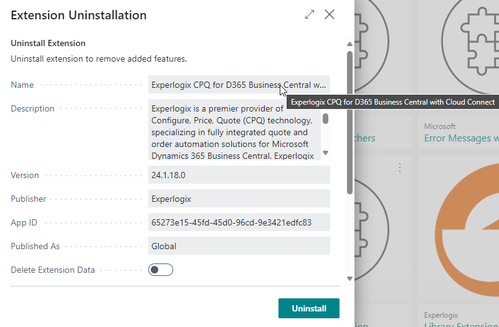Click the dialog vertical scrollbar thumb
Screen dimensions: 499x327
click(x=349, y=123)
